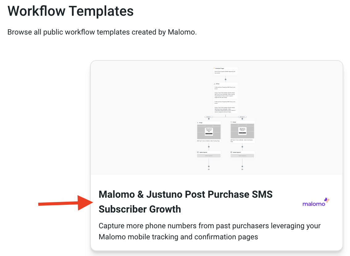Click the plus node under Branch 1 label

pyautogui.click(x=209, y=119)
